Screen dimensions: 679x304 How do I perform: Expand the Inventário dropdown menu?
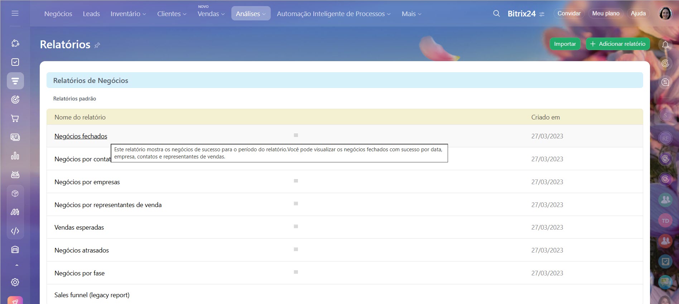[128, 14]
